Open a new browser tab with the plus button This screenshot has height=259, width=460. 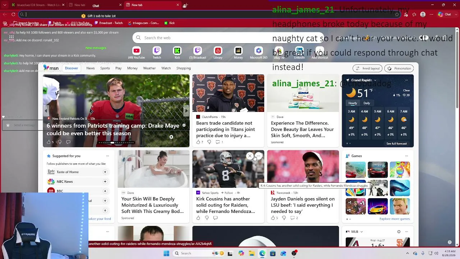click(x=185, y=5)
